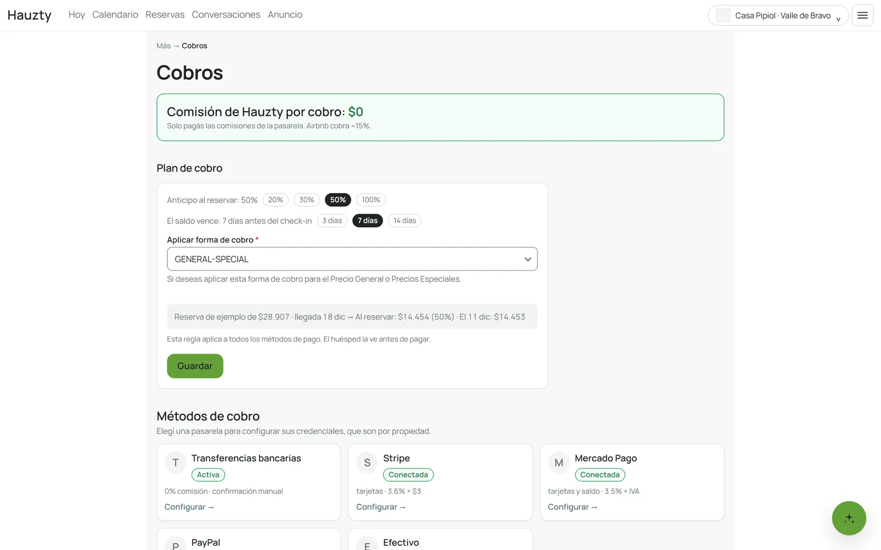This screenshot has width=881, height=550.
Task: Click the Hauzty logo
Action: click(x=29, y=15)
